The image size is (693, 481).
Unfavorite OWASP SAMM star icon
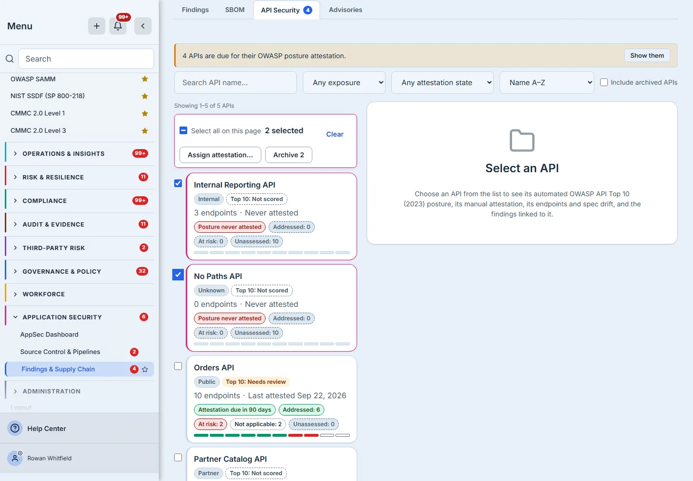[145, 79]
